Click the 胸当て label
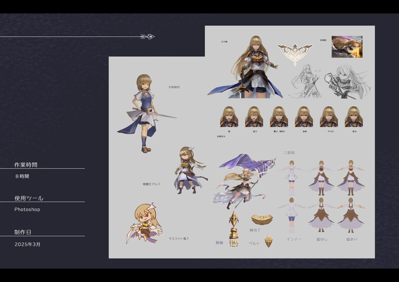Image resolution: width=399 pixels, height=282 pixels. (x=255, y=230)
